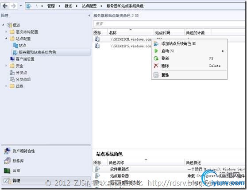
Task: Switch to 资产和符合性 workspace
Action: pos(46,151)
